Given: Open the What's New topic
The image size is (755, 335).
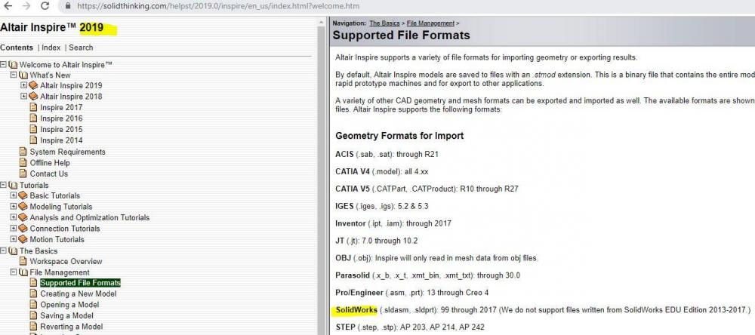Looking at the screenshot, I should click(50, 75).
